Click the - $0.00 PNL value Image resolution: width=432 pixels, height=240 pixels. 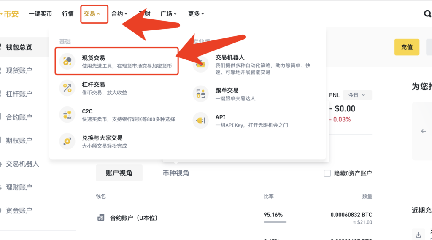coord(342,108)
